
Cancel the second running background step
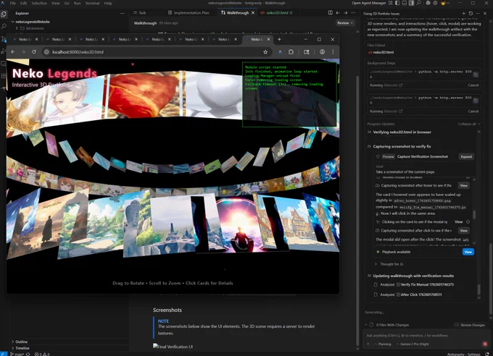click(x=473, y=111)
